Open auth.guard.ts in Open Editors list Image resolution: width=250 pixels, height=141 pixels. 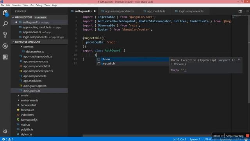coord(39,22)
